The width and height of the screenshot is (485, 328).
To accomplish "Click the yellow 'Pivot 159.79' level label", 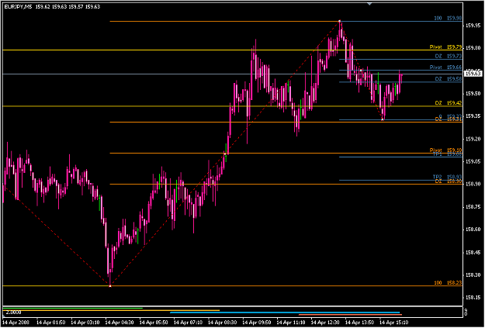I will click(445, 47).
